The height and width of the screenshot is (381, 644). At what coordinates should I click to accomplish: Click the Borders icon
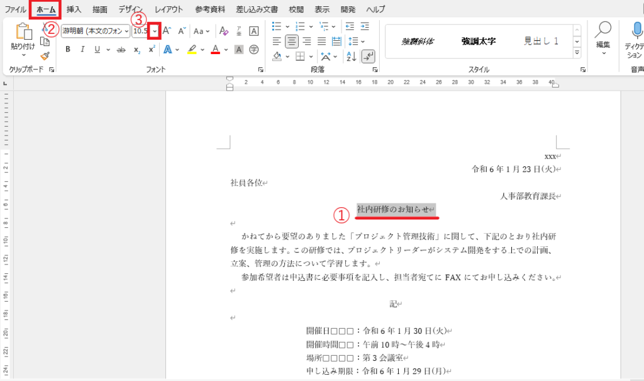pyautogui.click(x=300, y=57)
